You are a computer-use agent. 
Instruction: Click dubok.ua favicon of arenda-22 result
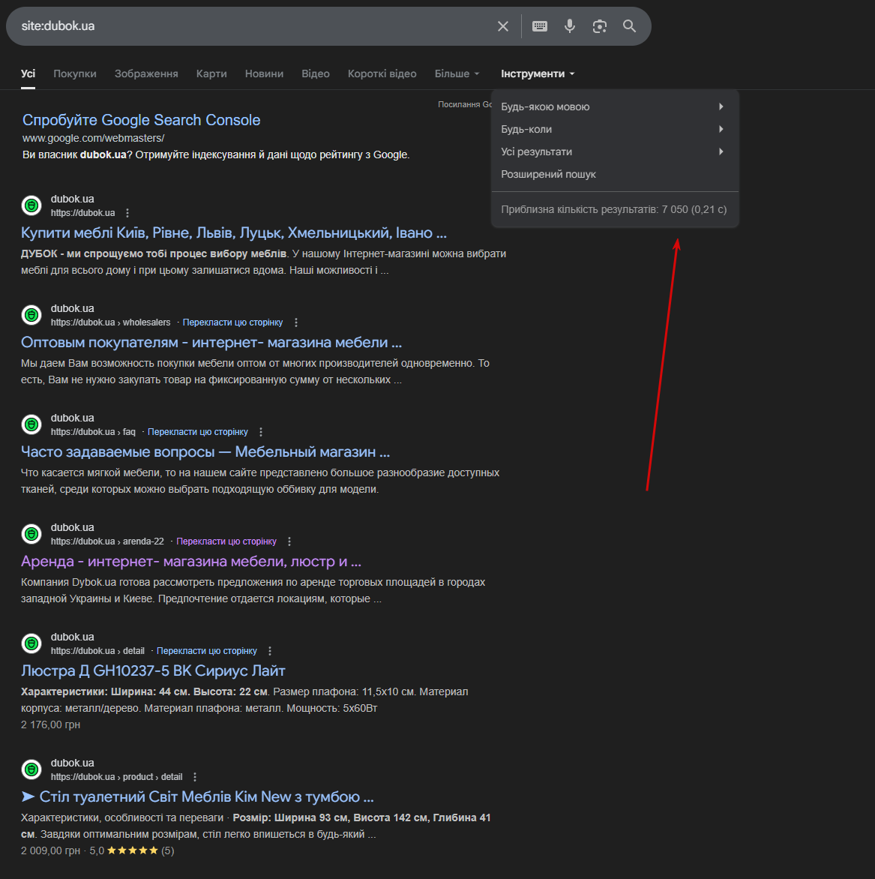click(31, 534)
